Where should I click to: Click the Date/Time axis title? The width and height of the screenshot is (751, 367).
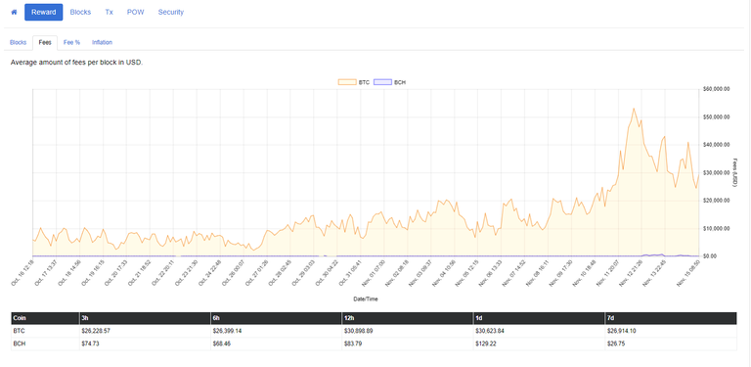[x=366, y=298]
